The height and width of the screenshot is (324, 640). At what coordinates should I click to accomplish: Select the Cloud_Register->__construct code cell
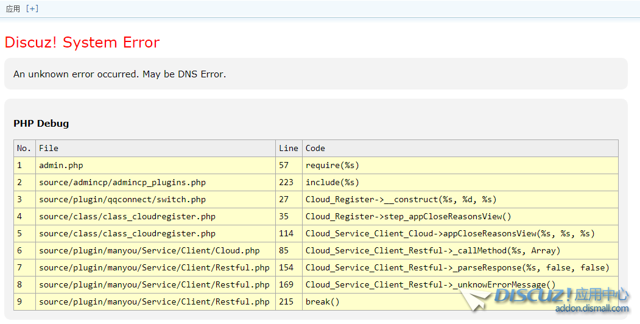[x=460, y=200]
